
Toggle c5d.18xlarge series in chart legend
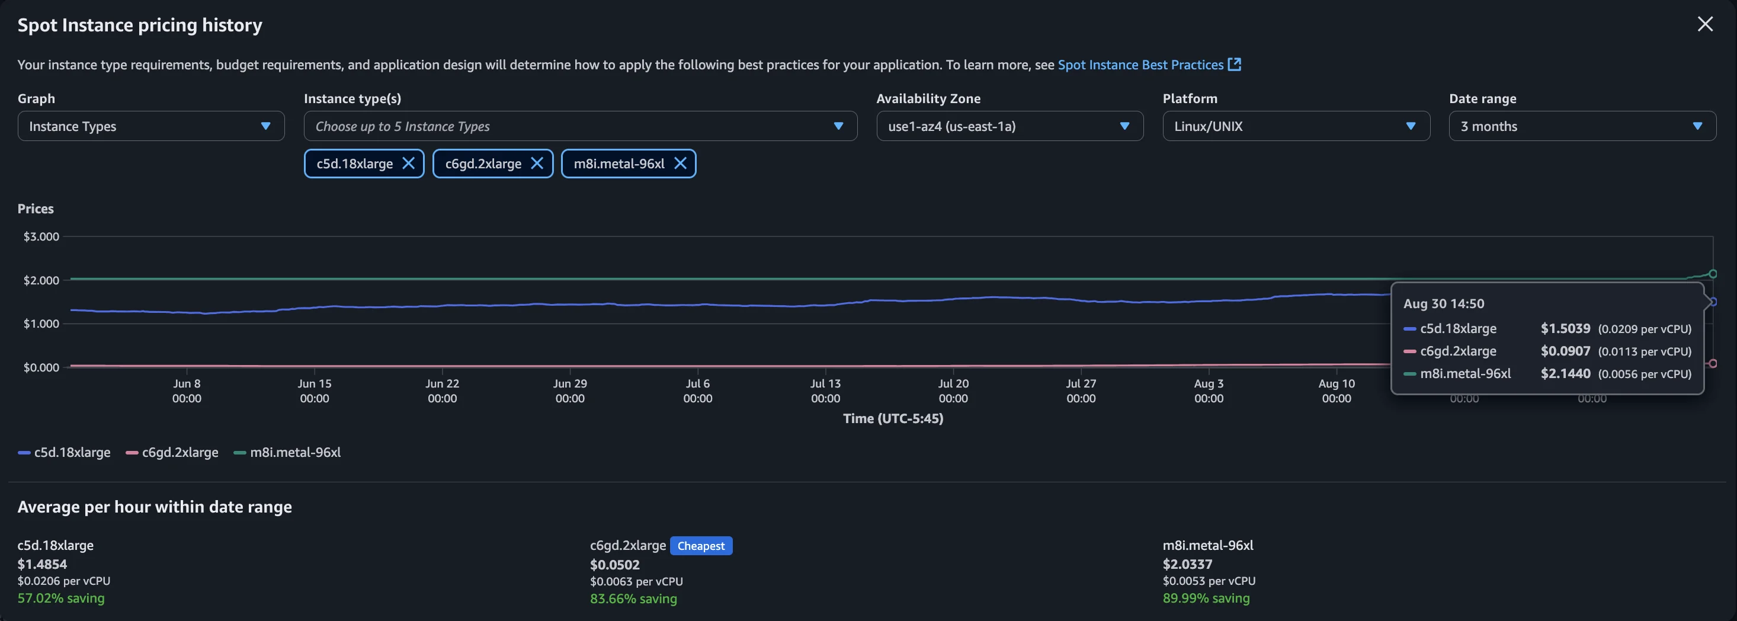(x=64, y=453)
